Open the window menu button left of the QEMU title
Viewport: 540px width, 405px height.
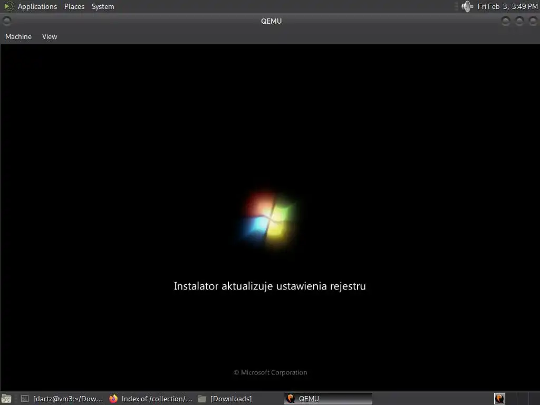click(7, 21)
